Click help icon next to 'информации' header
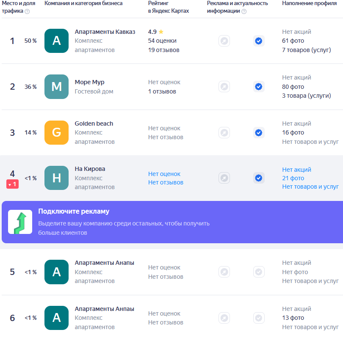Screen dimensions: 343x338 click(x=244, y=11)
